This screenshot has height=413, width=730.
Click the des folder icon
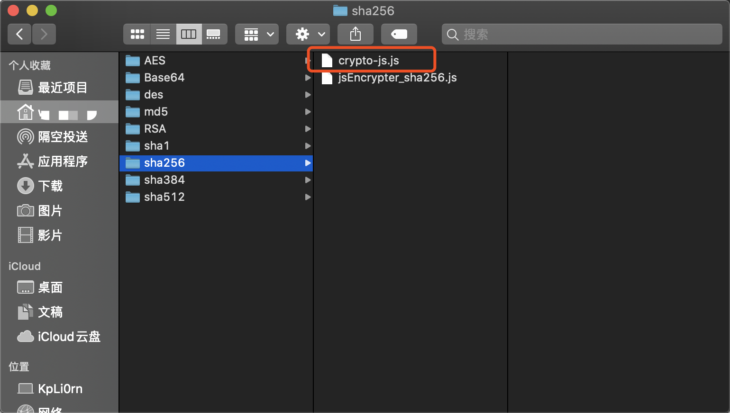coord(133,95)
